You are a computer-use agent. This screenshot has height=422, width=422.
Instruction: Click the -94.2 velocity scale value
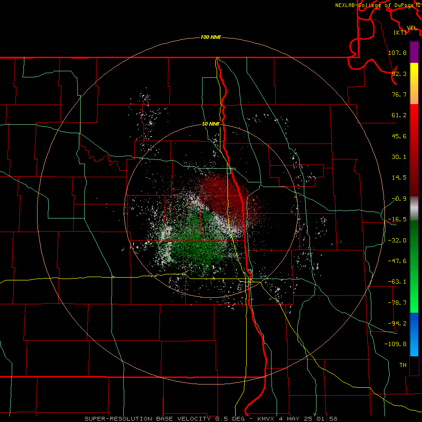(x=397, y=324)
